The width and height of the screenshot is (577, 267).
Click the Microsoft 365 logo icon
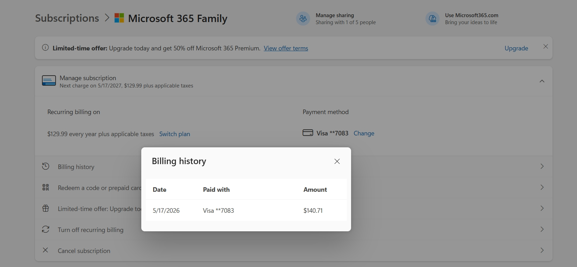click(119, 18)
